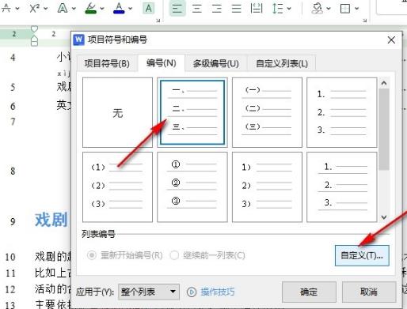Viewport: 407px width, 309px height.
Task: Click the 取消 button
Action: [x=369, y=292]
